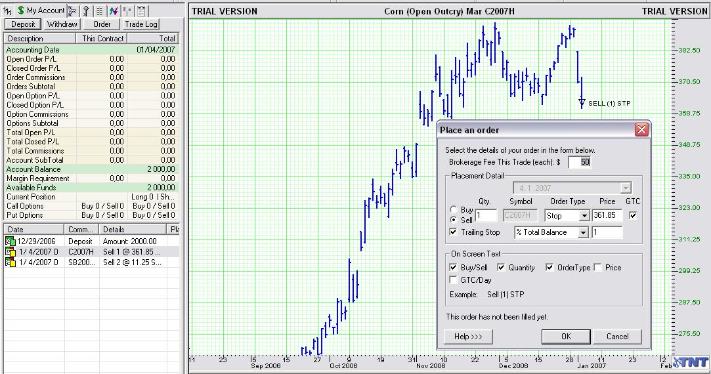Select the Put Options row
The height and width of the screenshot is (374, 711).
(91, 215)
